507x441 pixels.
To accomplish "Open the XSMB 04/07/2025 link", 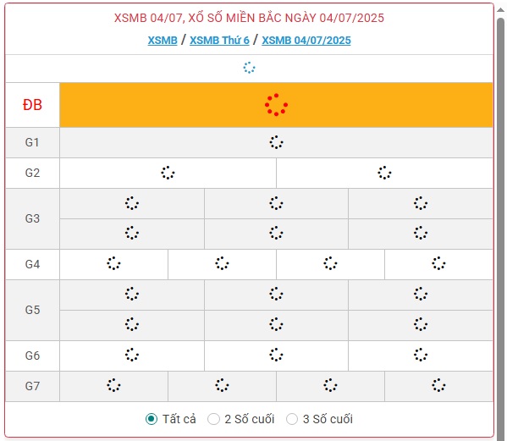I will click(306, 41).
